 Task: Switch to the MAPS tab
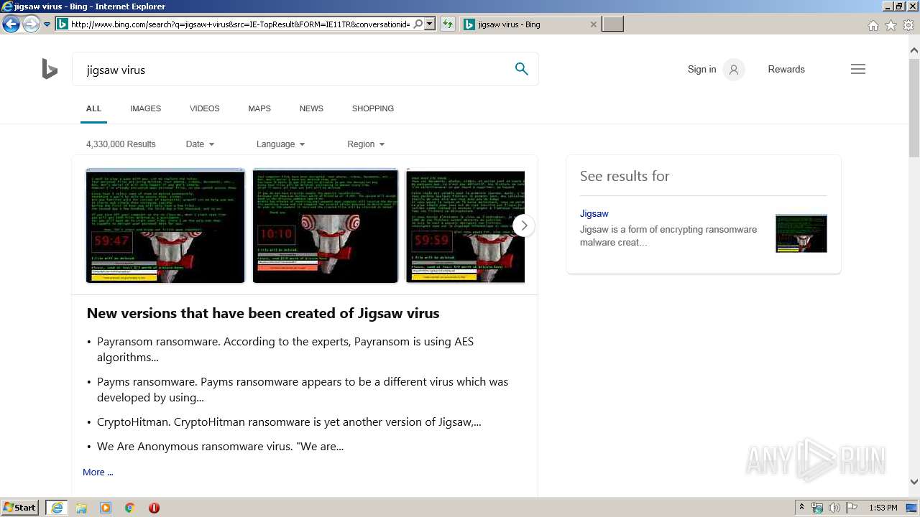[x=259, y=108]
